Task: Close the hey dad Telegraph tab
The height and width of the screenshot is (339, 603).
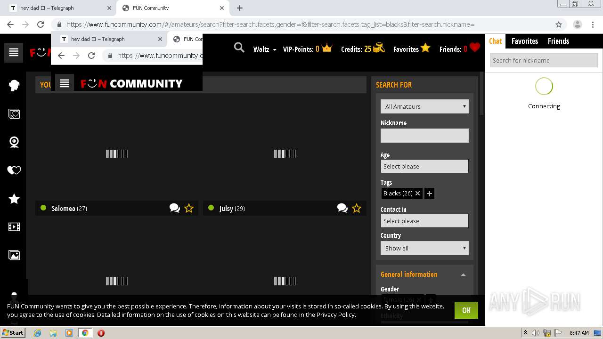Action: 109,8
